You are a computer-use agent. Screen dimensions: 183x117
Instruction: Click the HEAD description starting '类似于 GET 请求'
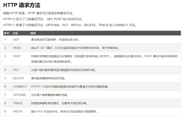pyautogui.click(x=75, y=48)
